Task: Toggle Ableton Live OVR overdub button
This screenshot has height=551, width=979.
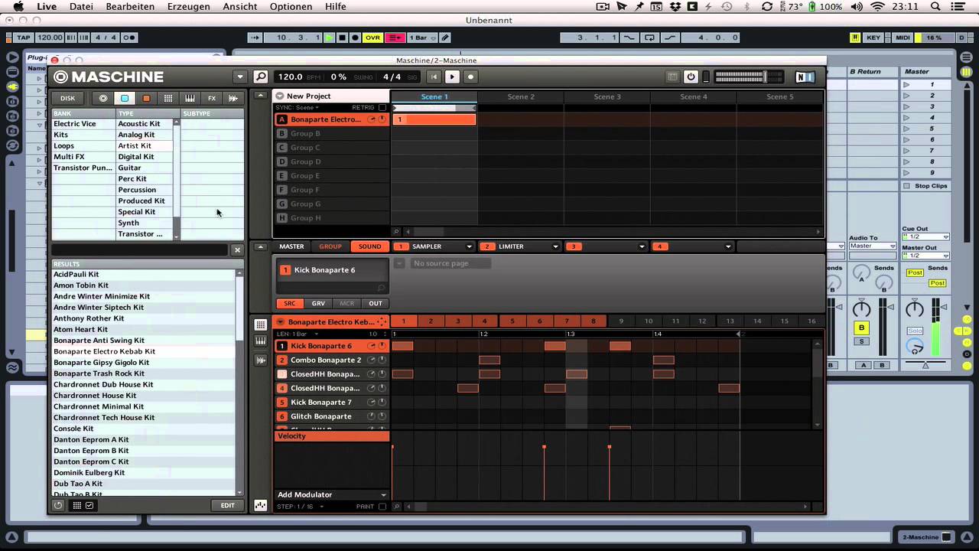Action: pyautogui.click(x=372, y=37)
